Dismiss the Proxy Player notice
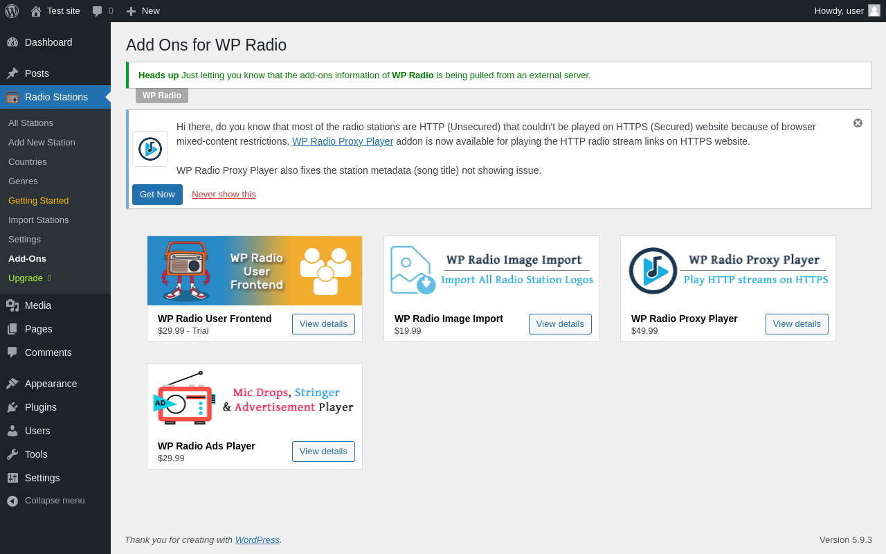The height and width of the screenshot is (554, 886). (x=858, y=123)
